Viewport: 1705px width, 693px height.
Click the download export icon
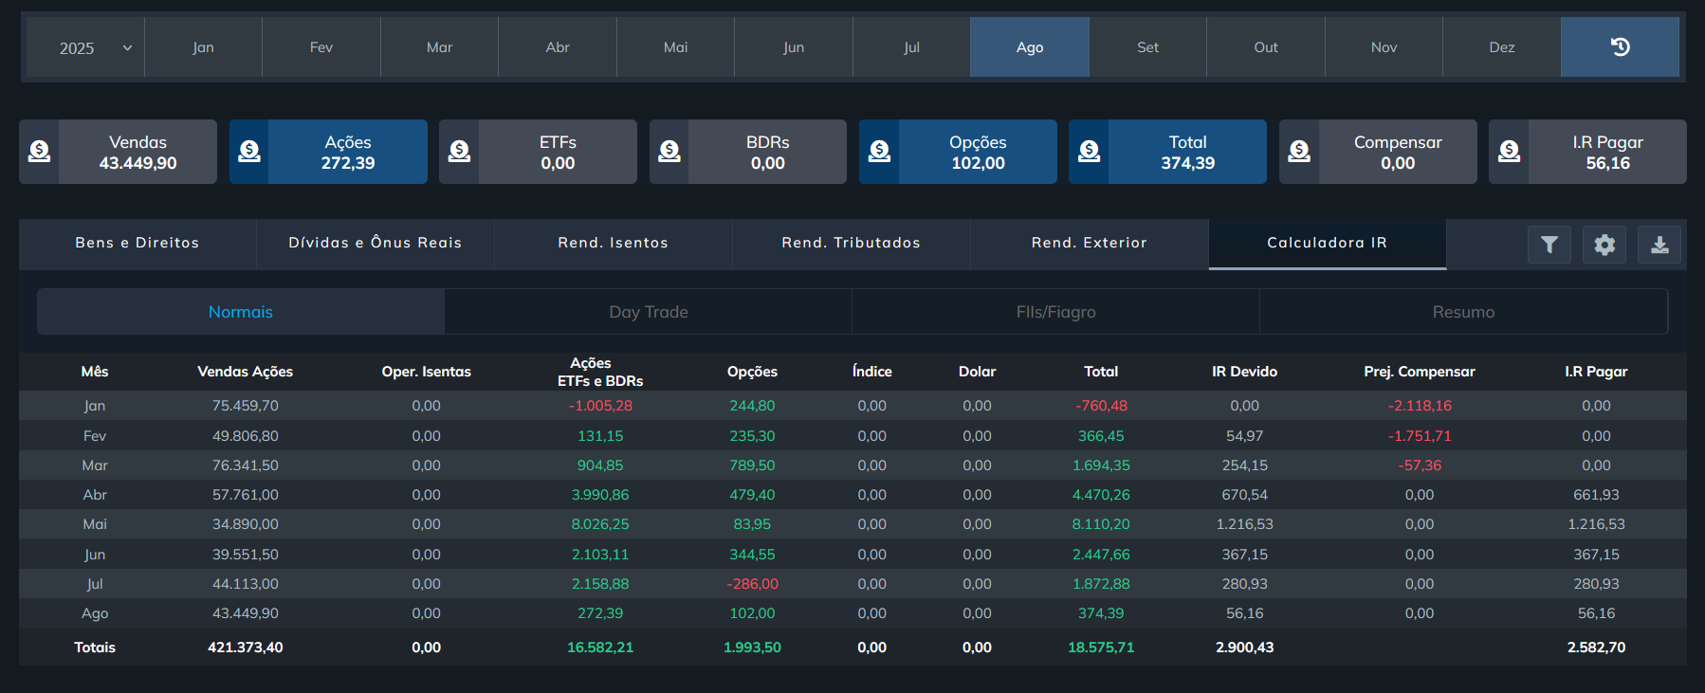[x=1659, y=245]
